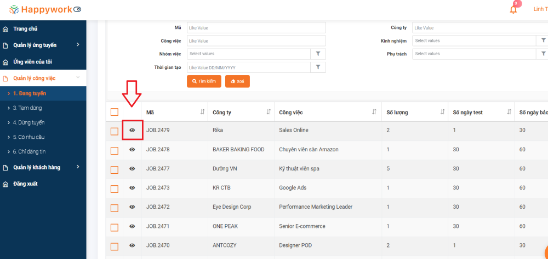Click filter icon beside Thời gian tạo
Screen dimensions: 548x259
coord(318,67)
